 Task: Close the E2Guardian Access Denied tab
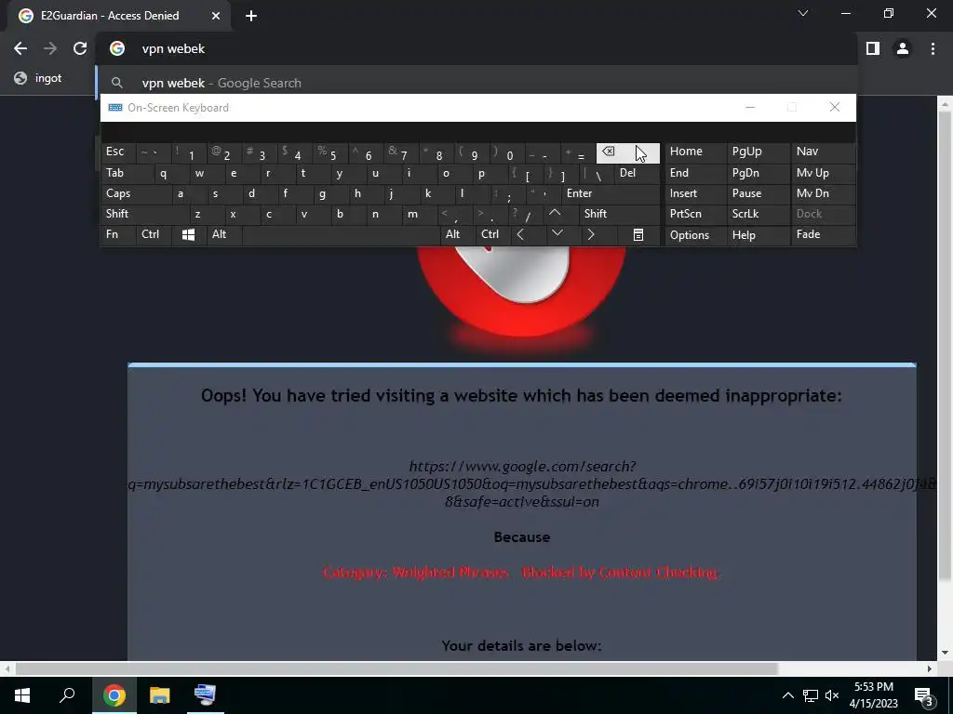[x=216, y=17]
